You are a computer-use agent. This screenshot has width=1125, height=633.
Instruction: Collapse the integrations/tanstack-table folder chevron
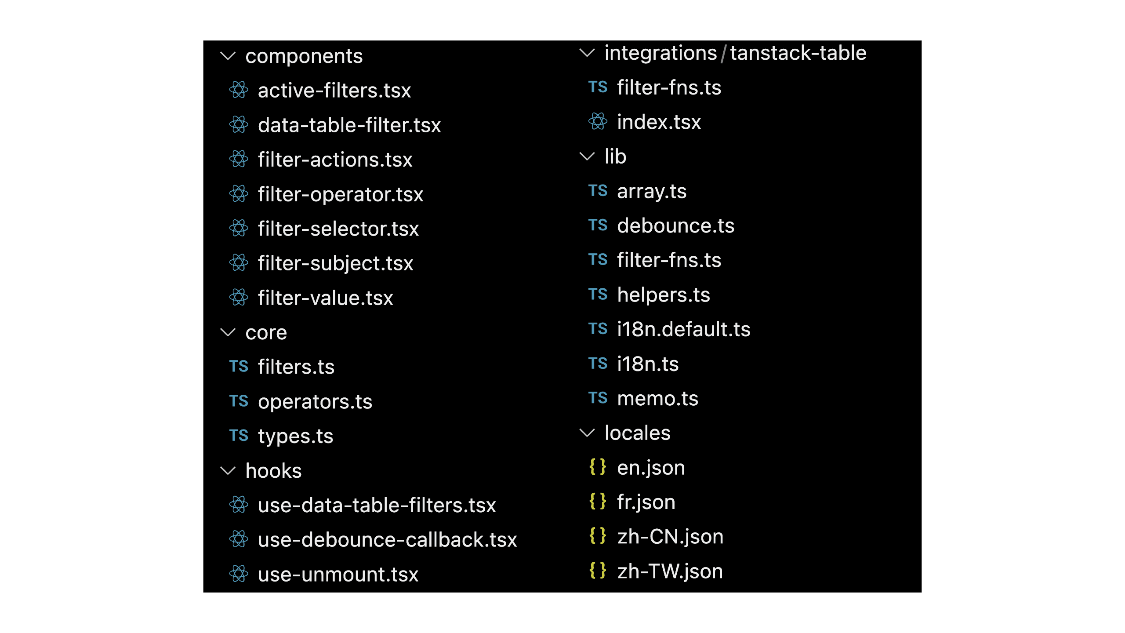(587, 53)
